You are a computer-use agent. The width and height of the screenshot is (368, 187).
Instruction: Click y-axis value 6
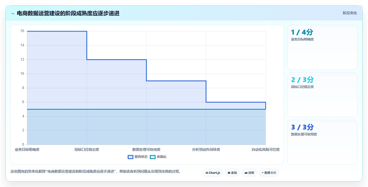point(23,102)
